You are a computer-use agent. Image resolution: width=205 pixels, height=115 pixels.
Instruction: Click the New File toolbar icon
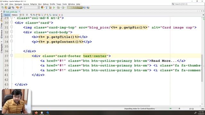tap(3, 8)
